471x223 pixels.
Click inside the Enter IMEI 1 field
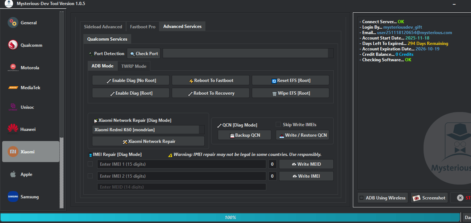181,164
